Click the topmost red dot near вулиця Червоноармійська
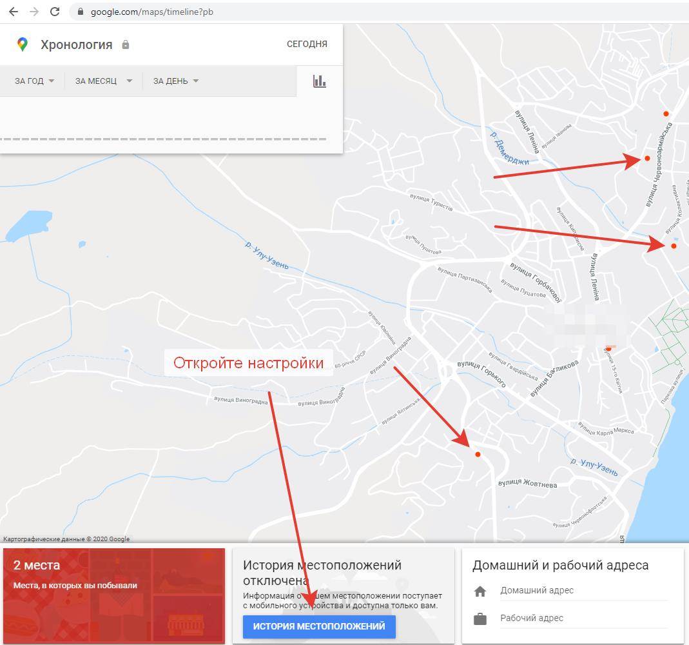Screen dimensions: 689x645 pos(666,114)
